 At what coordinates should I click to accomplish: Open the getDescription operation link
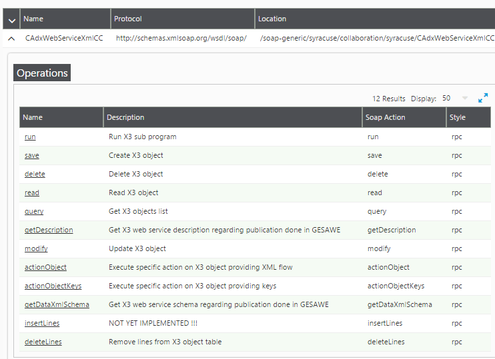pyautogui.click(x=49, y=230)
